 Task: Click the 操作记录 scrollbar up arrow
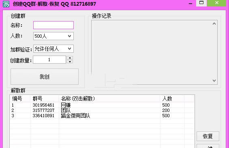[214, 24]
